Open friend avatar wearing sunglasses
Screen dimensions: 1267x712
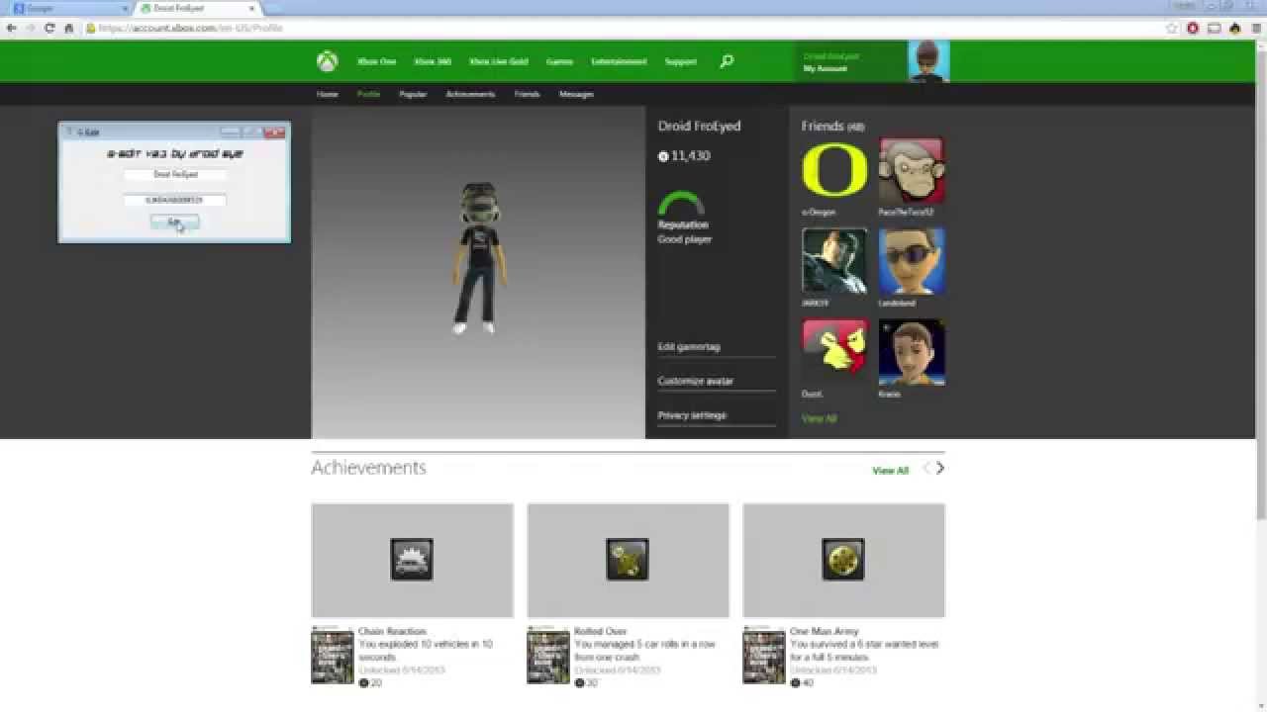(912, 261)
